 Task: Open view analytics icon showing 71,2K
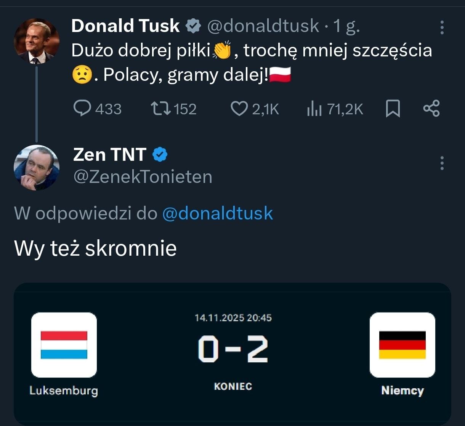tap(314, 109)
